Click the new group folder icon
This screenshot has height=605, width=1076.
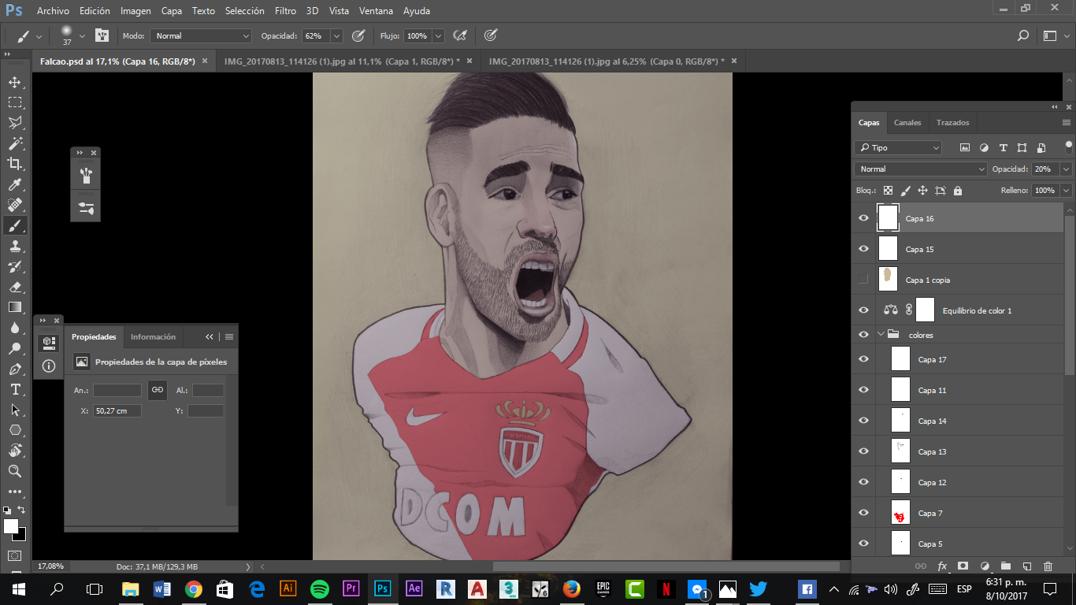tap(1005, 566)
